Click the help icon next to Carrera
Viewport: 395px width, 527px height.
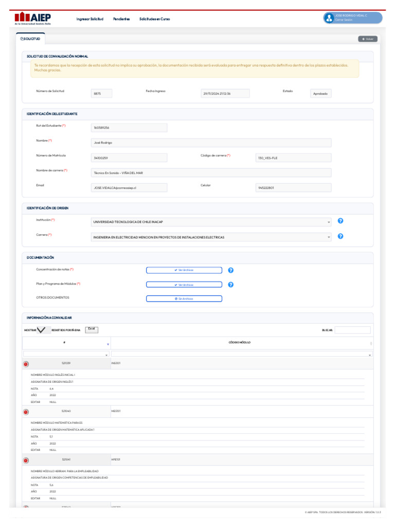coord(340,236)
